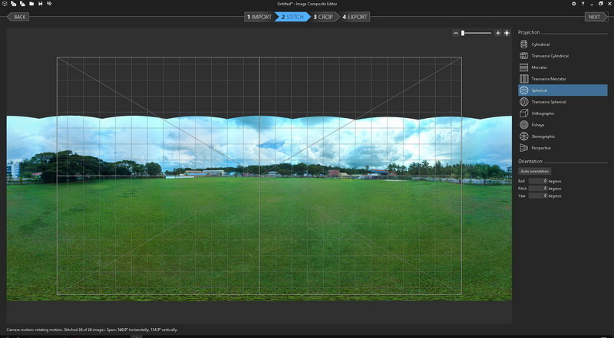Click the camera motion status text
This screenshot has height=338, width=614.
coord(92,330)
